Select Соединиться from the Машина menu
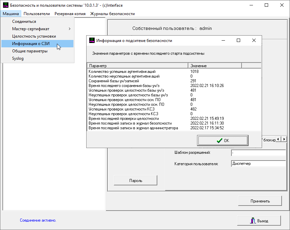The image size is (290, 230). point(24,21)
